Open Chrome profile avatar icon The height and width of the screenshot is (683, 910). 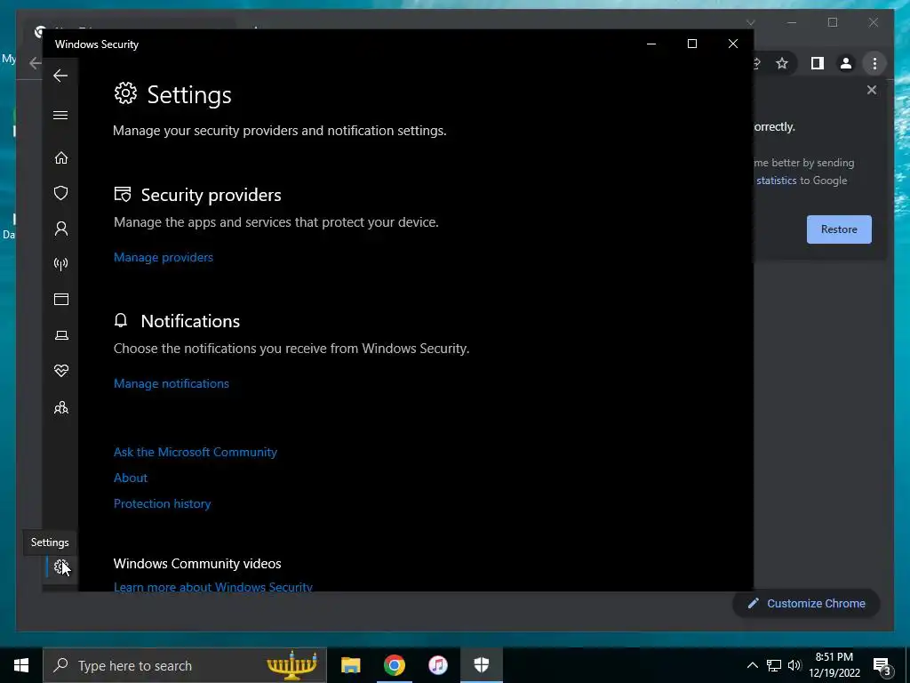(x=846, y=63)
